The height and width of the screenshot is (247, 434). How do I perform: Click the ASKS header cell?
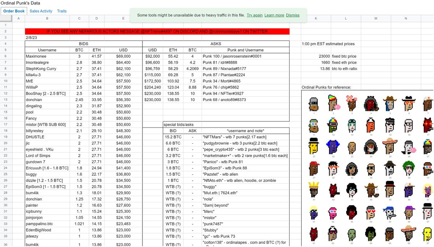216,44
